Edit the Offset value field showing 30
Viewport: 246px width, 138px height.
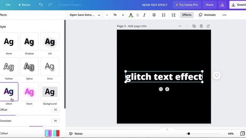tap(55, 110)
